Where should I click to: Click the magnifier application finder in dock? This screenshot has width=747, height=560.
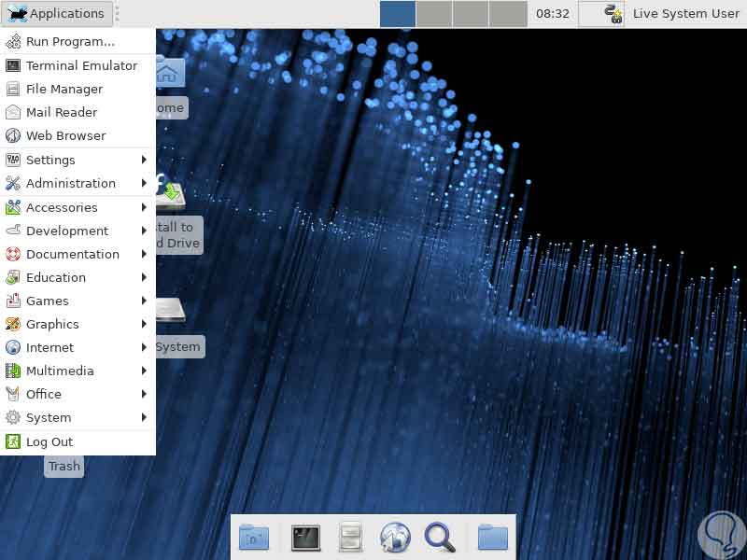[x=440, y=538]
